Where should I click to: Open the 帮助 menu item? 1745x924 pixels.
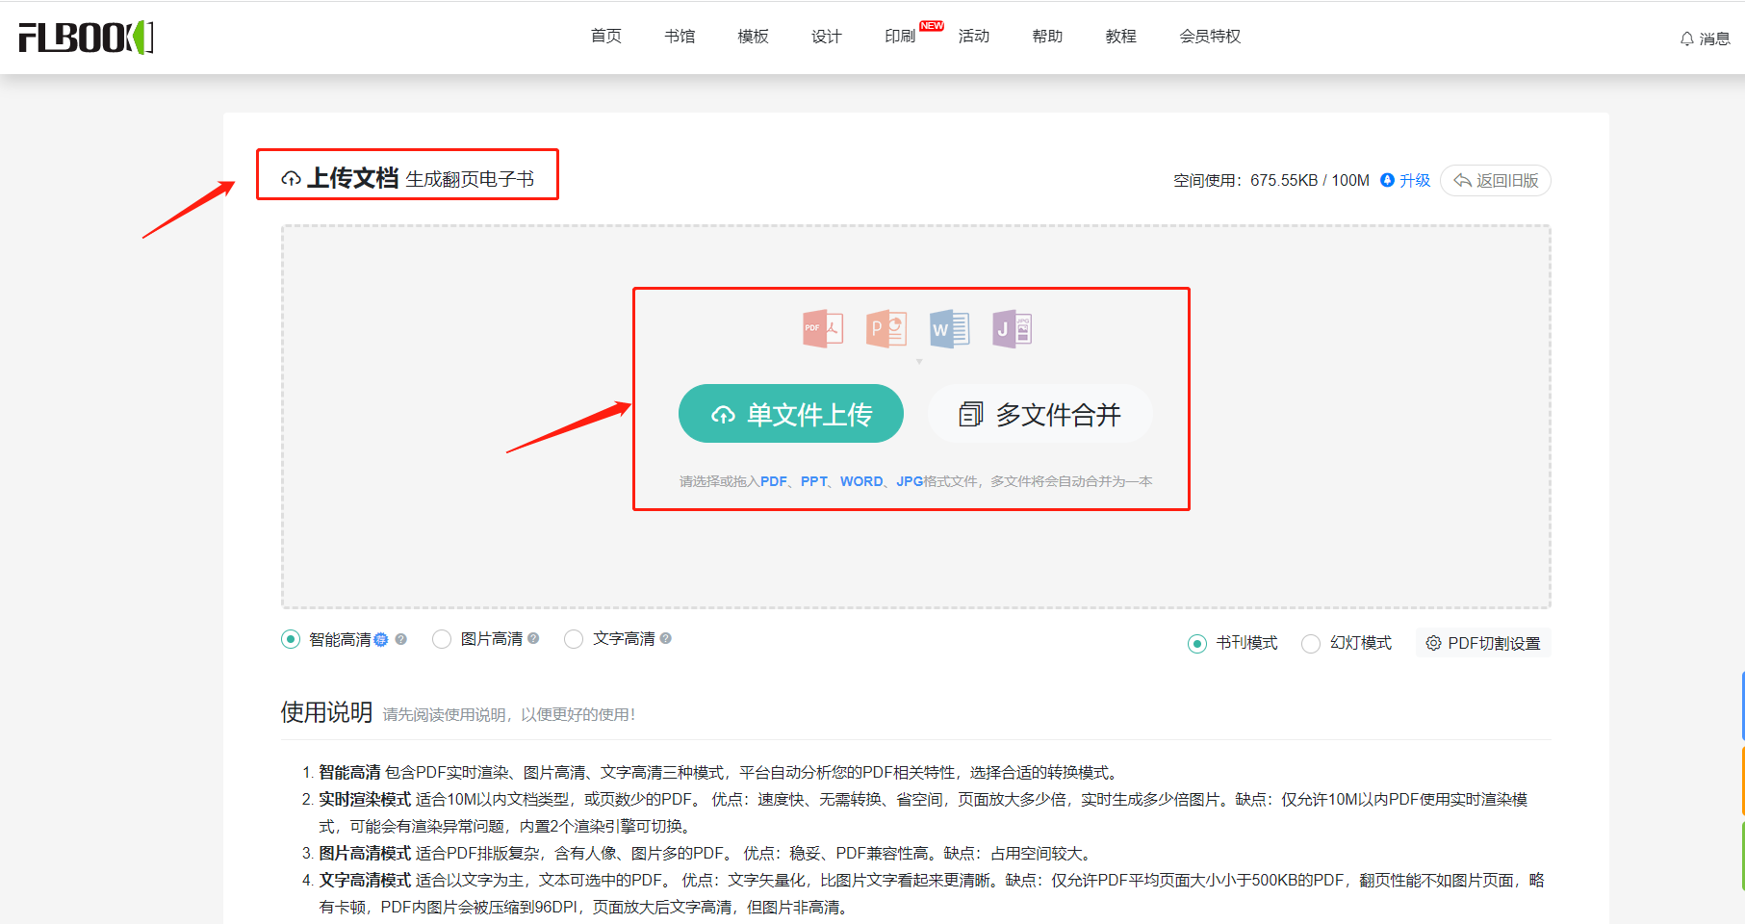[1047, 37]
